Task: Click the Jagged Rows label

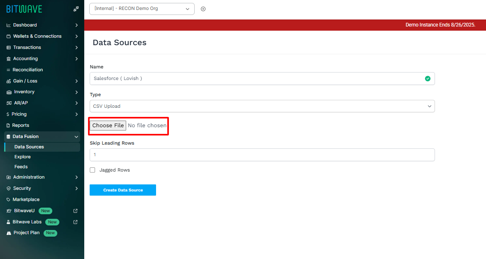Action: (115, 170)
